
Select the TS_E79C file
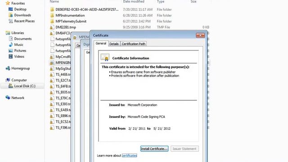pos(63,98)
